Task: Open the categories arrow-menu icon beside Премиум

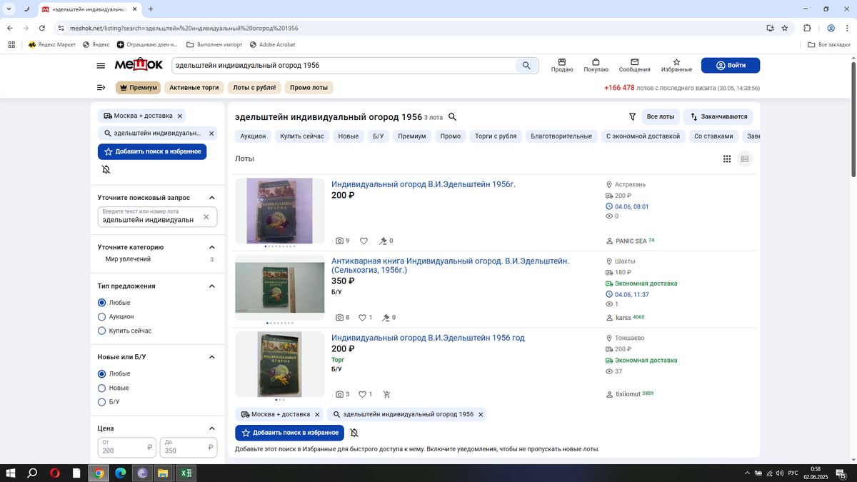Action: point(101,88)
